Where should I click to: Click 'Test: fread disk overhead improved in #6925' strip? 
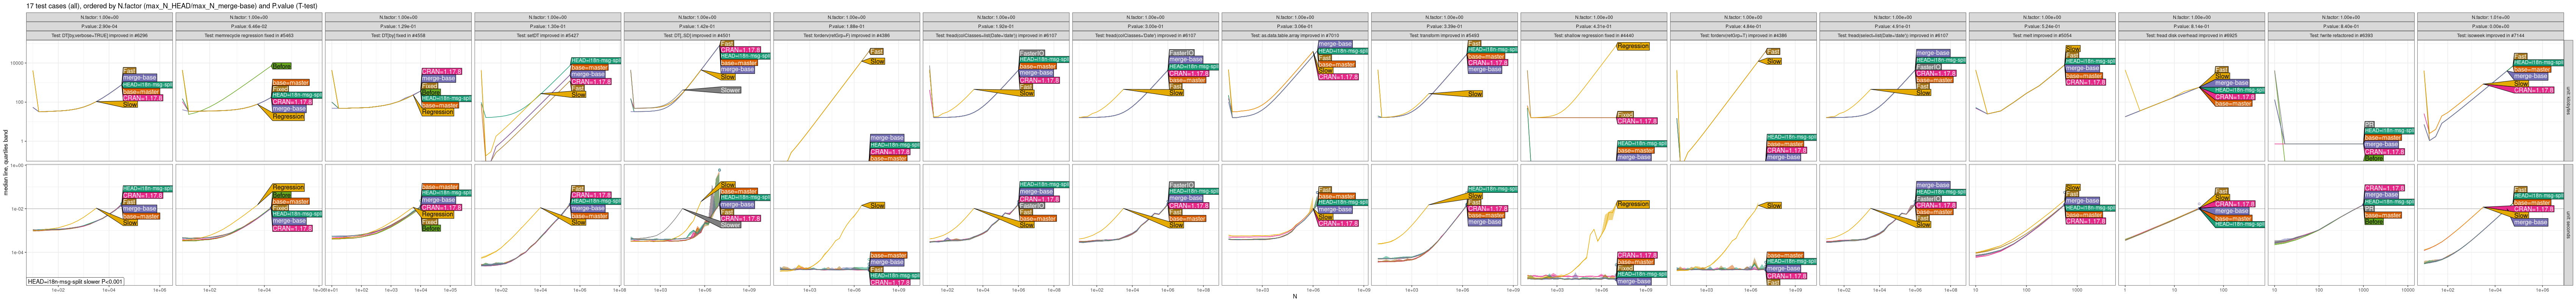pos(2191,35)
